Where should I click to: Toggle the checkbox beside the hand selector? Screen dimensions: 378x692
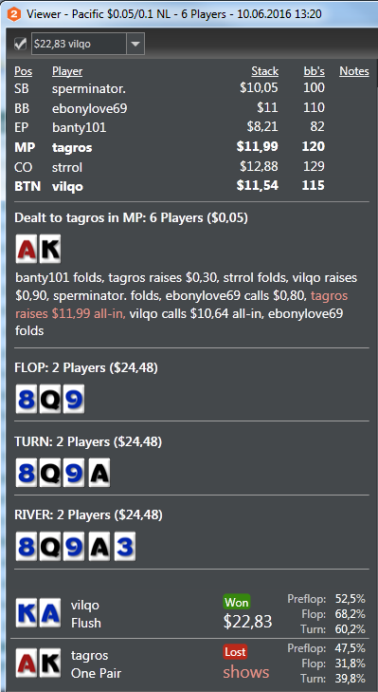(20, 44)
